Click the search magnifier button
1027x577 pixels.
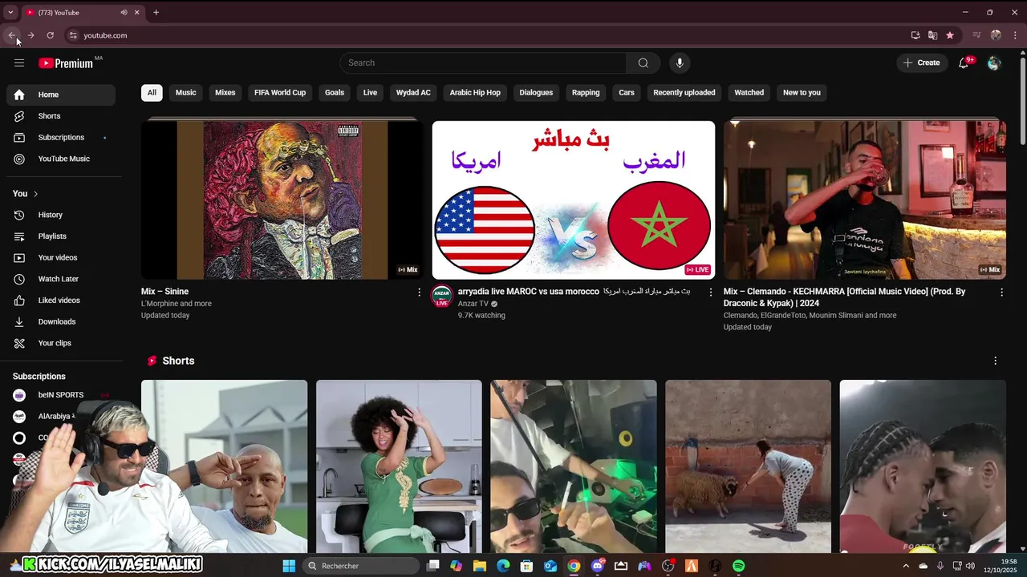pyautogui.click(x=643, y=63)
